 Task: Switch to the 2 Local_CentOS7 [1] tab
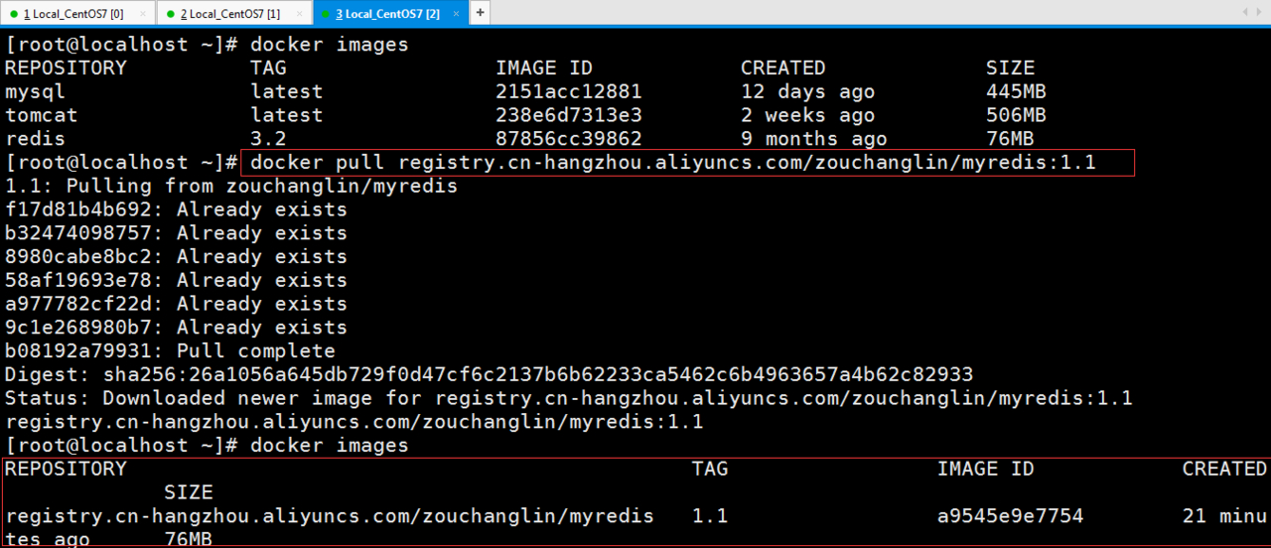(229, 13)
